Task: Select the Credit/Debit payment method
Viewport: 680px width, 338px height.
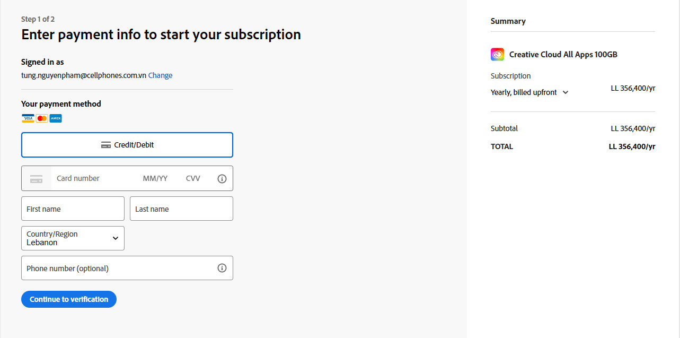Action: click(127, 145)
